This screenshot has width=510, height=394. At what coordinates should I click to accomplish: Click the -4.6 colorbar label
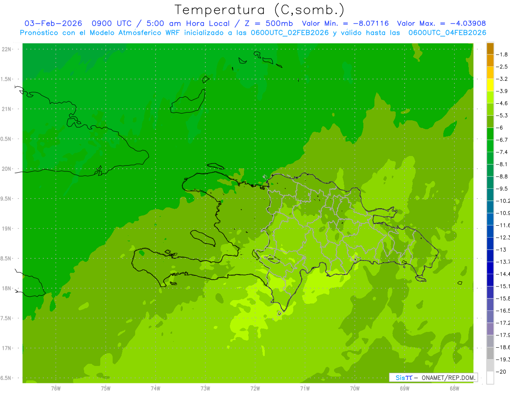(502, 103)
